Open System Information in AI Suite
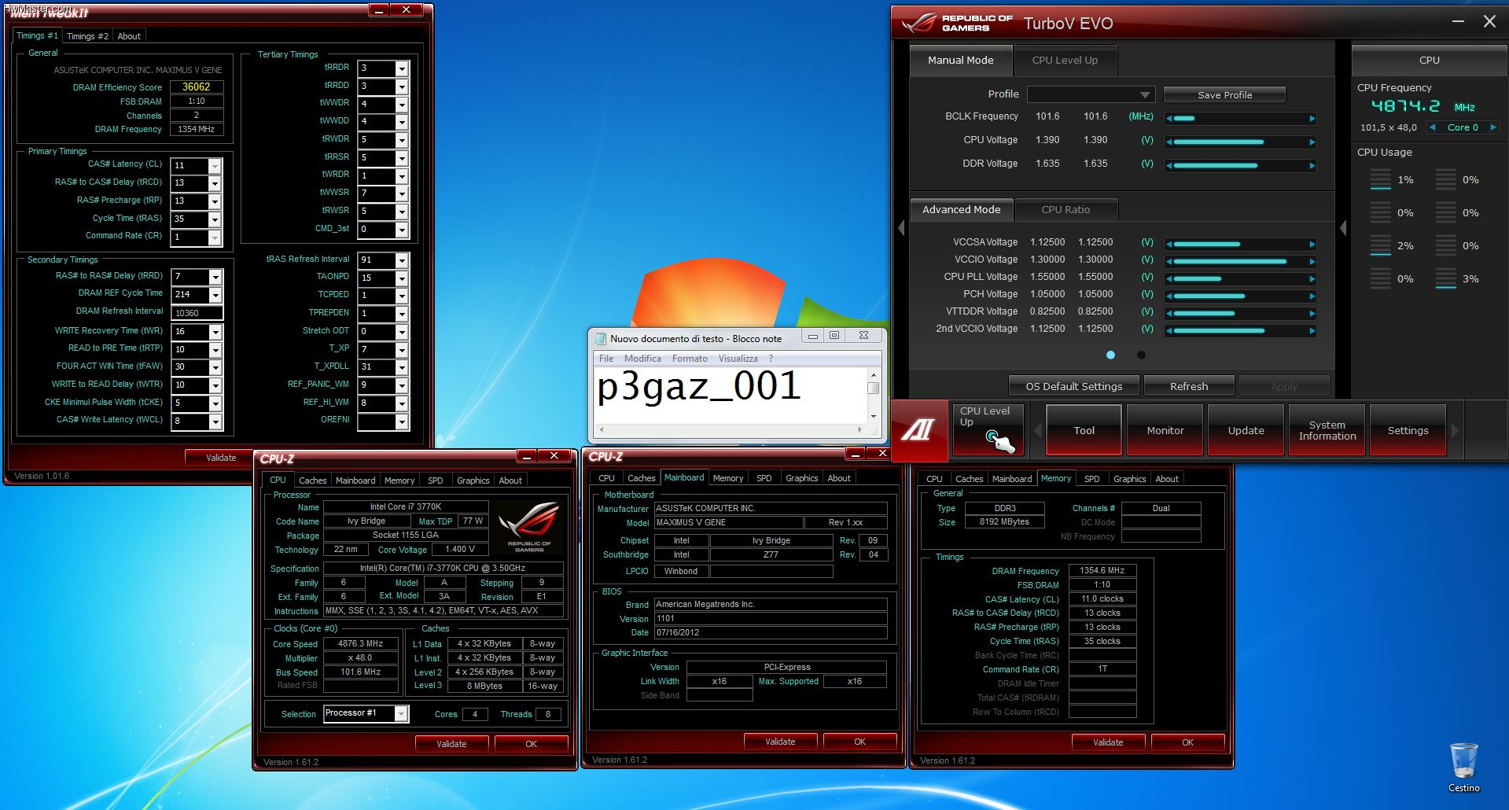Image resolution: width=1509 pixels, height=810 pixels. pyautogui.click(x=1327, y=430)
